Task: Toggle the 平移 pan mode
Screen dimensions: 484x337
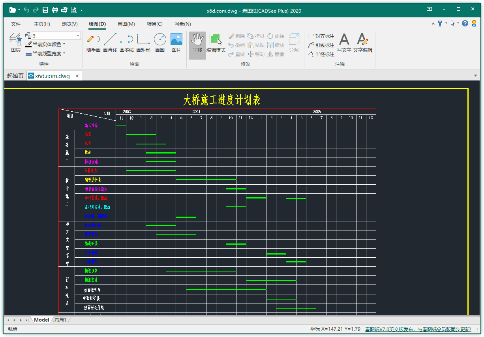Action: pyautogui.click(x=197, y=43)
